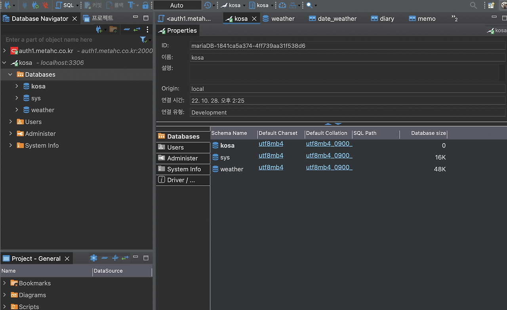Rollback the current transaction
The image size is (507, 310).
click(114, 5)
